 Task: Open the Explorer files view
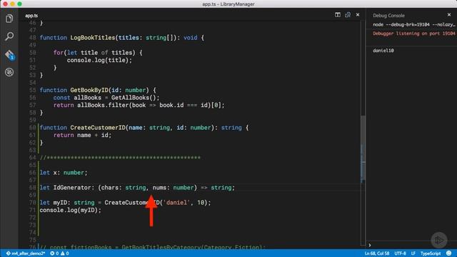click(x=9, y=19)
